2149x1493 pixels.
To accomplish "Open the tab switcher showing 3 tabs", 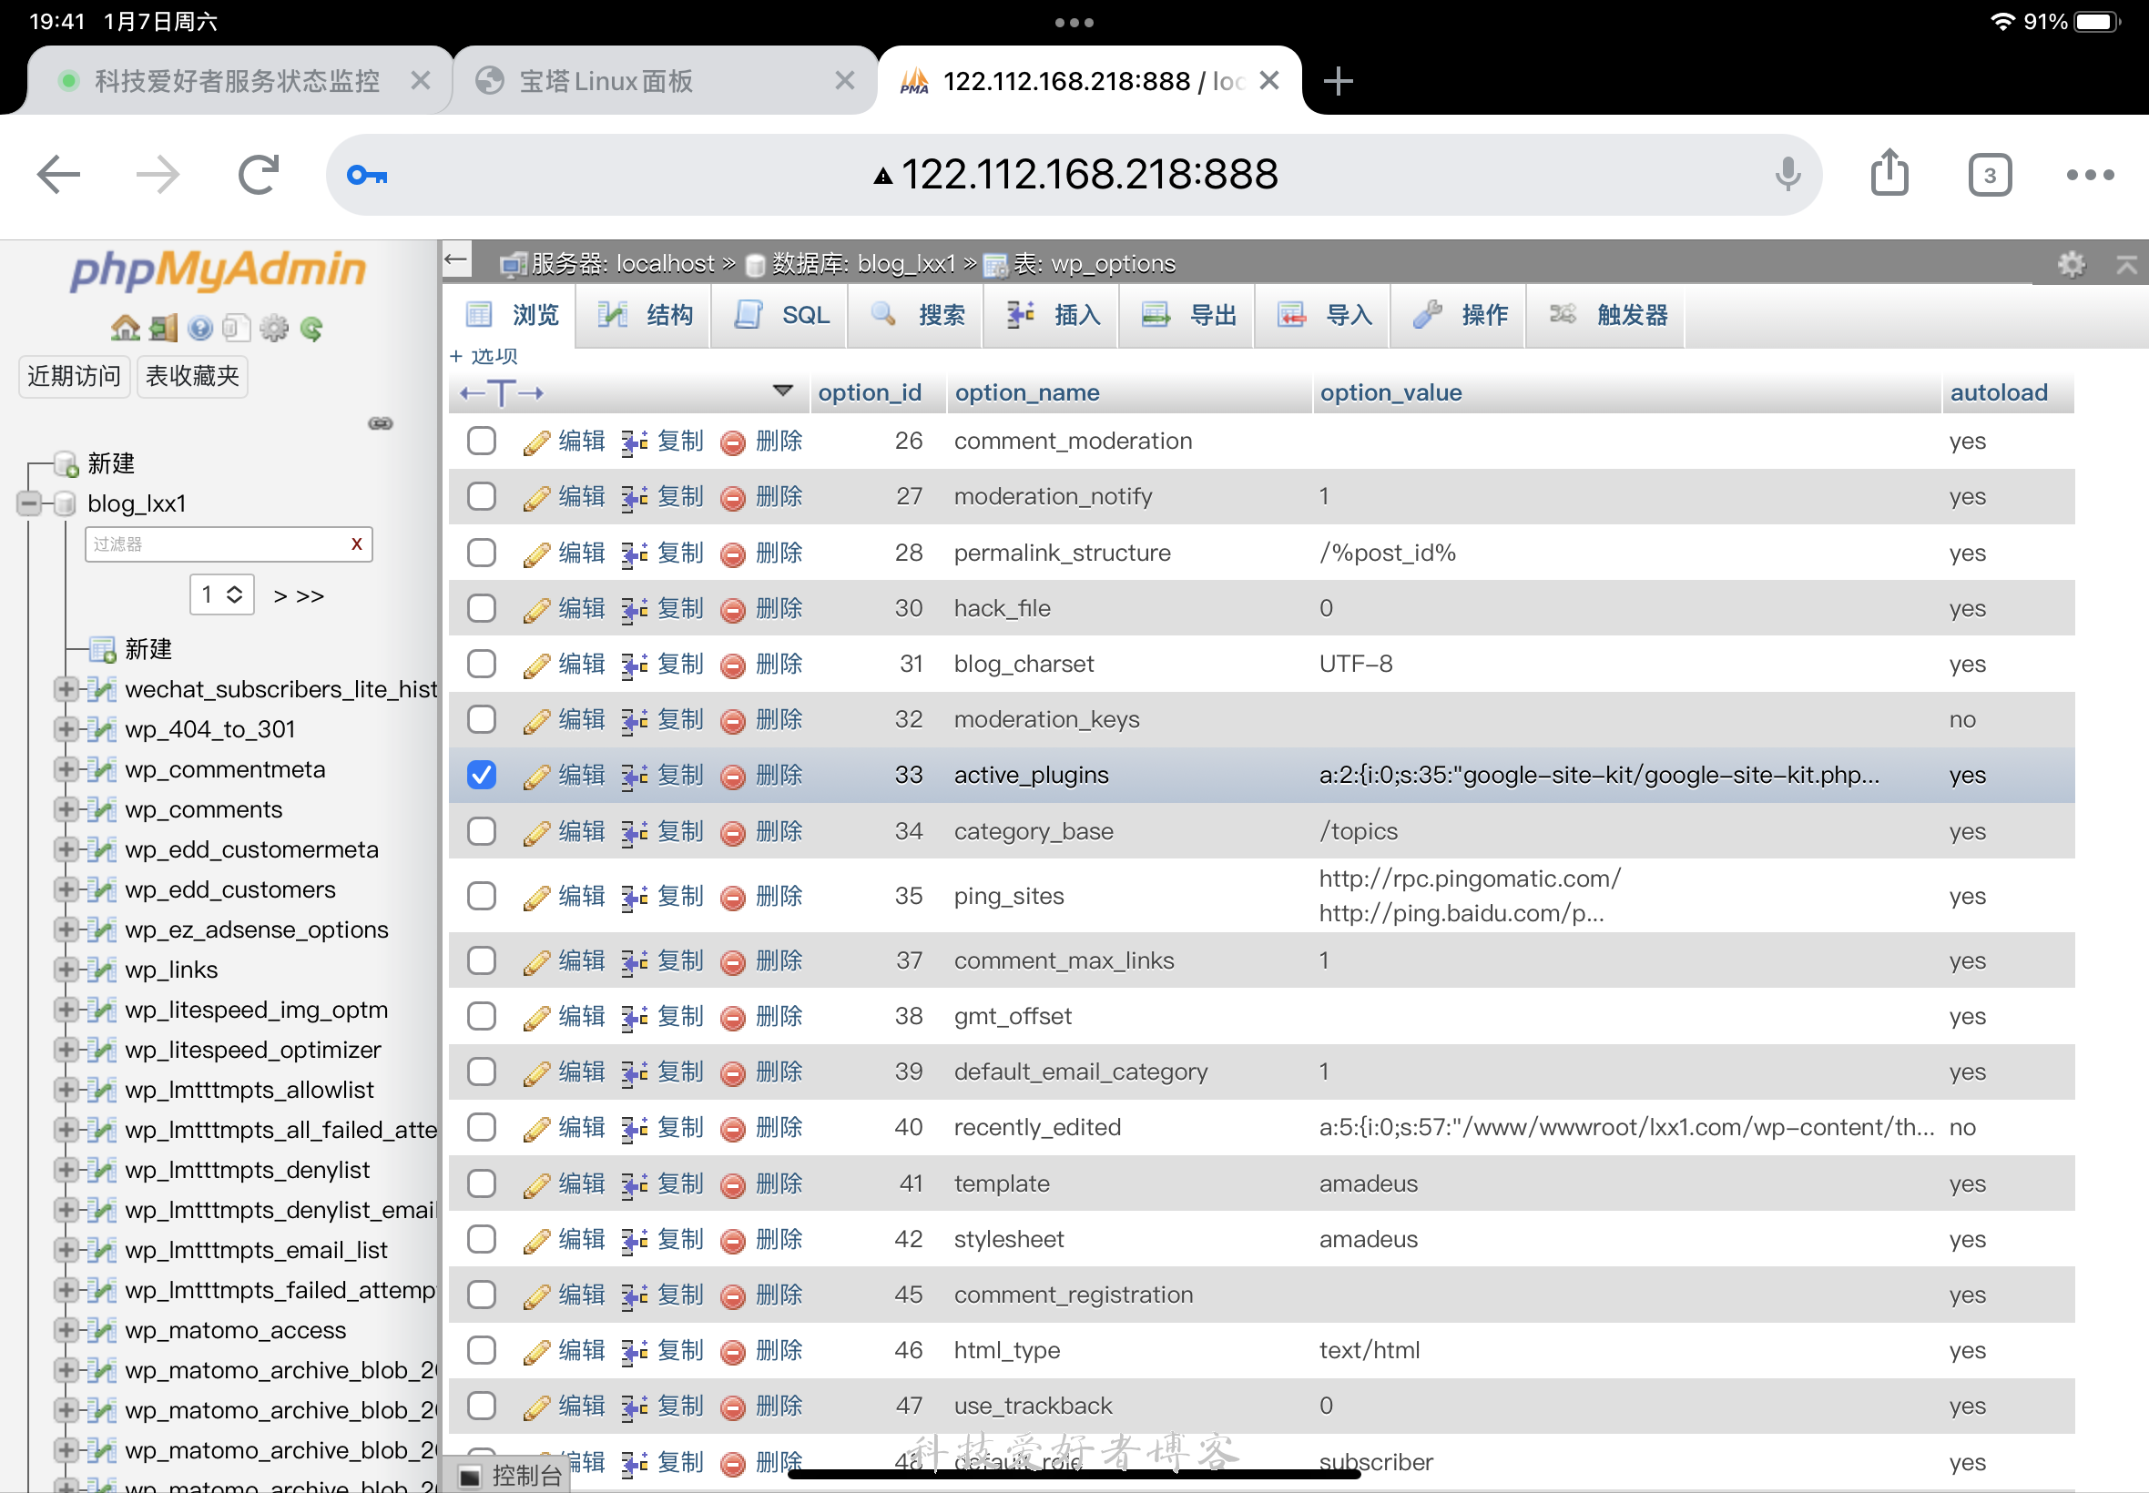I will [x=1990, y=175].
